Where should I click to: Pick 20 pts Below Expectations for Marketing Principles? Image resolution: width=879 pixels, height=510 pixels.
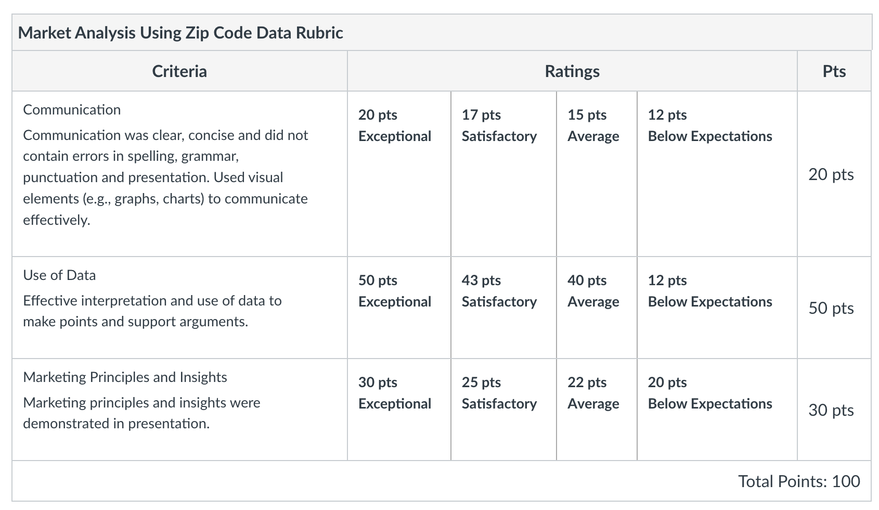(x=717, y=410)
